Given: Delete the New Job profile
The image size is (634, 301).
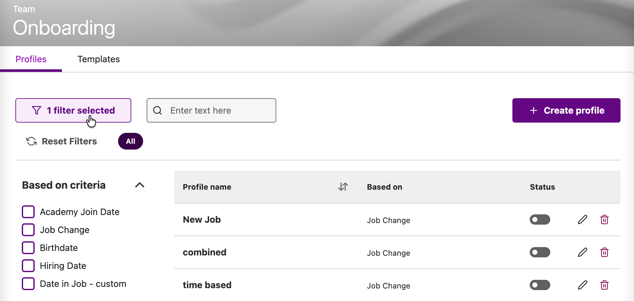Looking at the screenshot, I should point(604,220).
